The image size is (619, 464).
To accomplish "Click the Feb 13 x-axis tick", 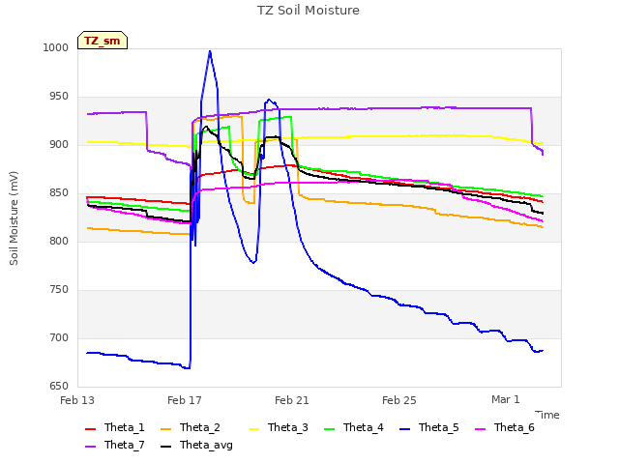I will pyautogui.click(x=77, y=400).
